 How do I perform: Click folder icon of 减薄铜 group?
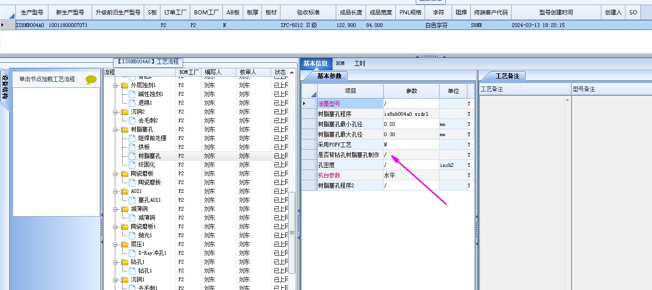tap(125, 209)
